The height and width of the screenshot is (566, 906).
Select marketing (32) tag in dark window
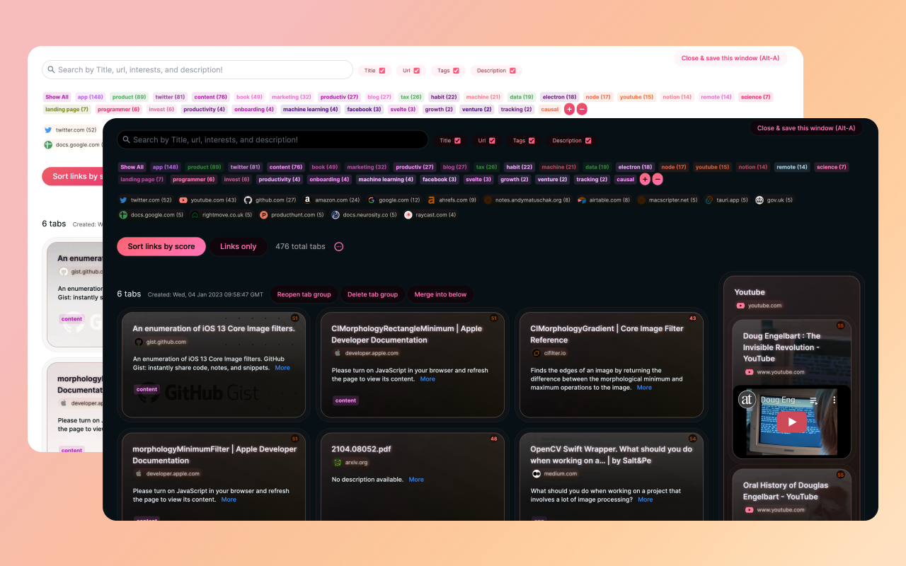[367, 167]
